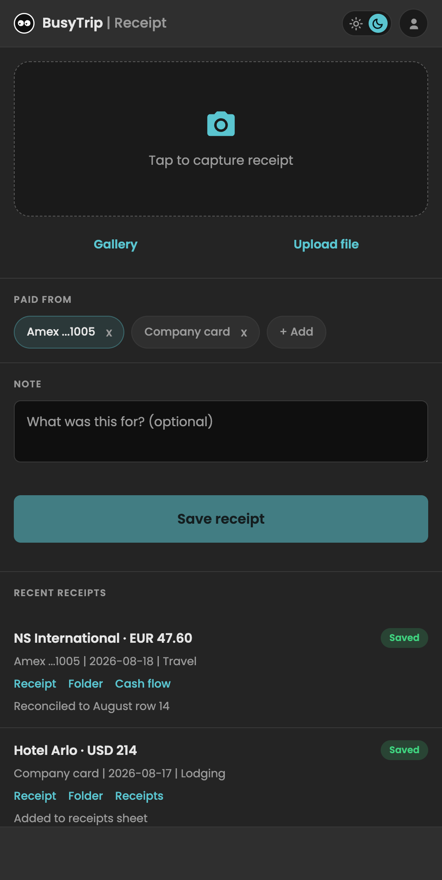Add a new paid-from source

(297, 332)
